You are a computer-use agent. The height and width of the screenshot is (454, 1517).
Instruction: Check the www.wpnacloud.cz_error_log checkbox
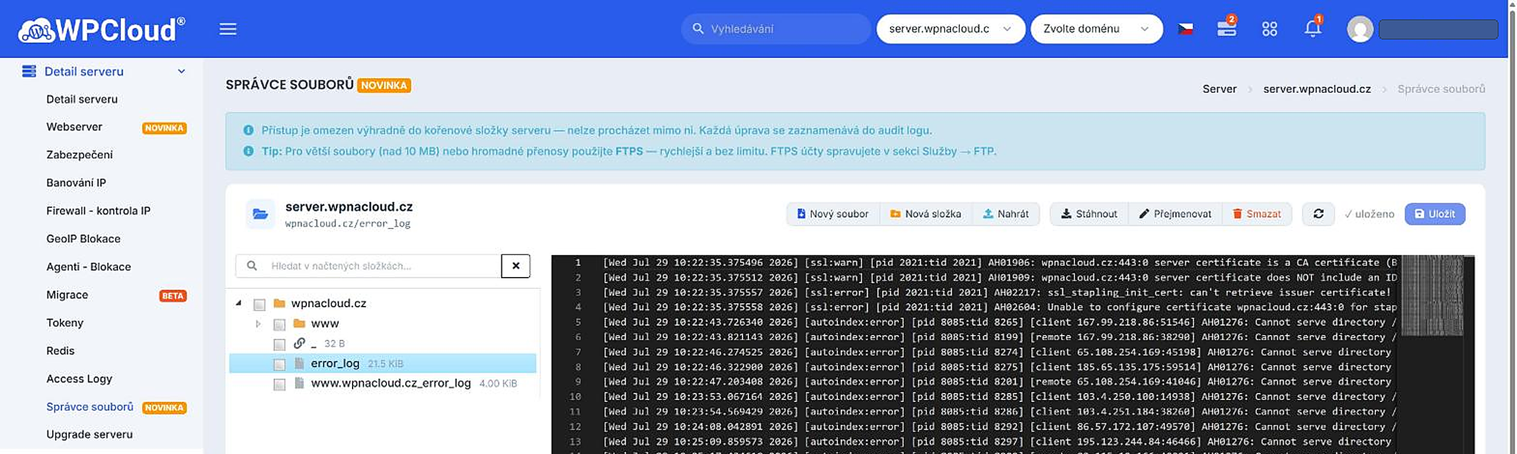coord(280,385)
